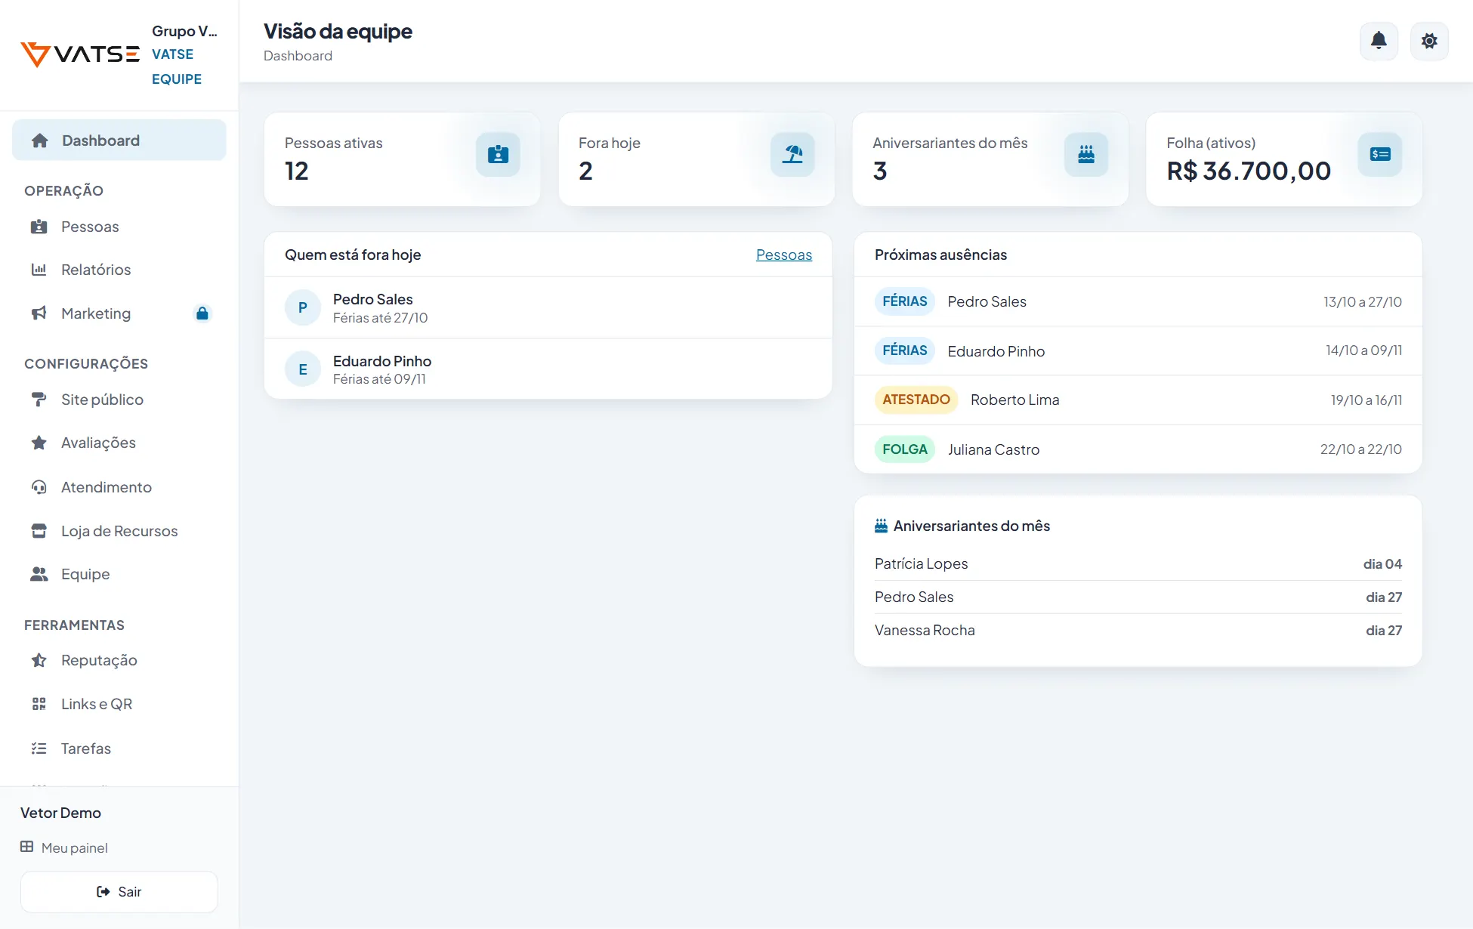Click the FOLGA badge for Juliana Castro
The image size is (1473, 929).
pos(905,449)
